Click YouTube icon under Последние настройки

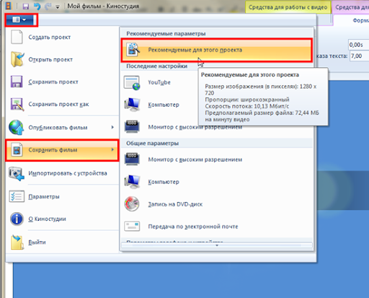point(132,83)
